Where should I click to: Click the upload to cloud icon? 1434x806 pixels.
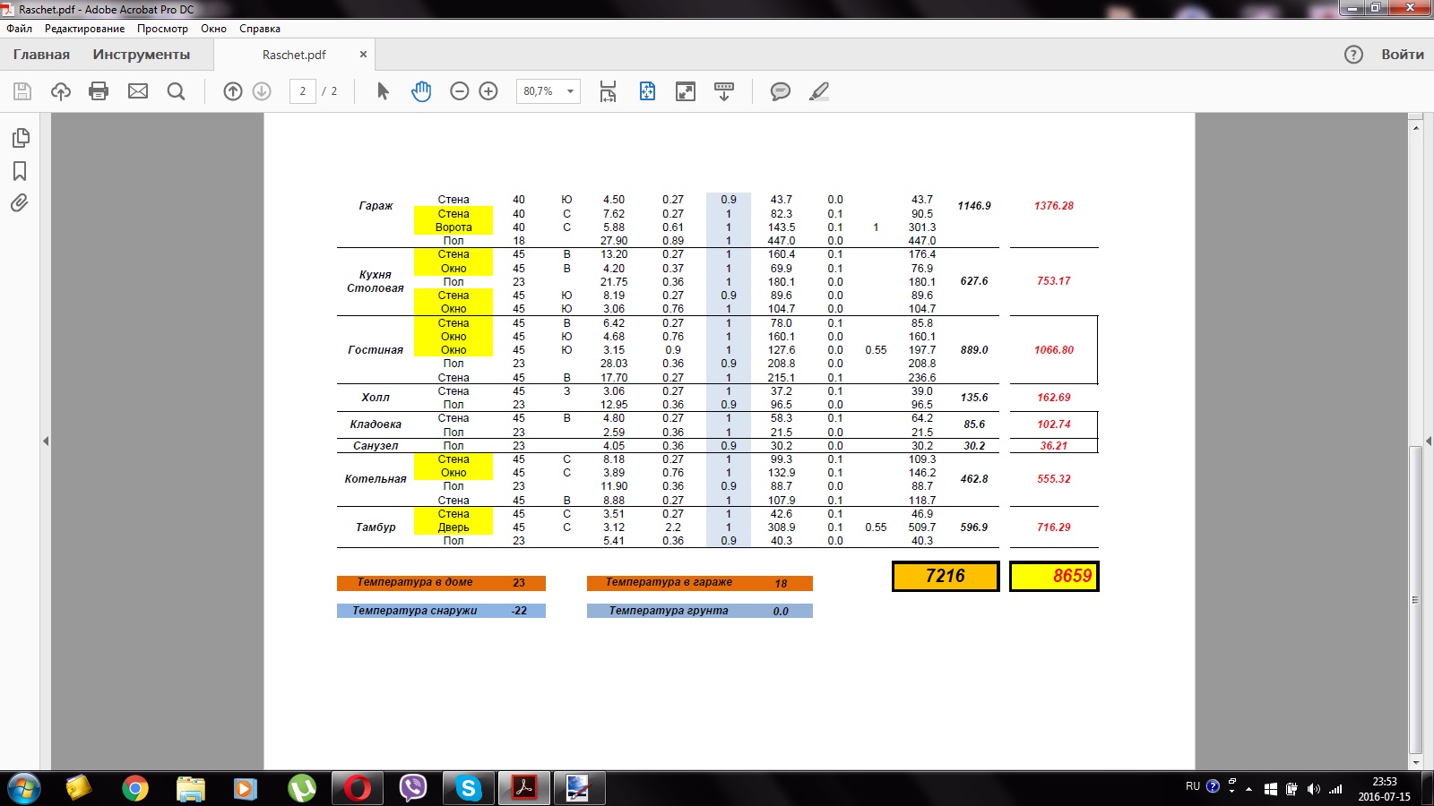point(61,91)
